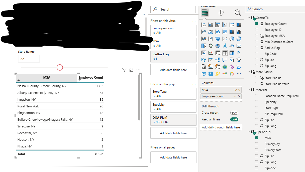The width and height of the screenshot is (305, 172).
Task: Collapse the Store Radius table
Action: [249, 72]
